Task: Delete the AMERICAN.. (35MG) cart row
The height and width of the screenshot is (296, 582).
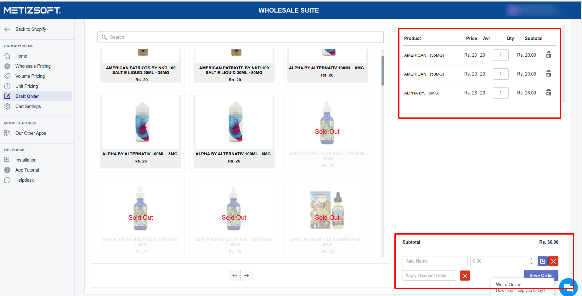Action: (548, 55)
